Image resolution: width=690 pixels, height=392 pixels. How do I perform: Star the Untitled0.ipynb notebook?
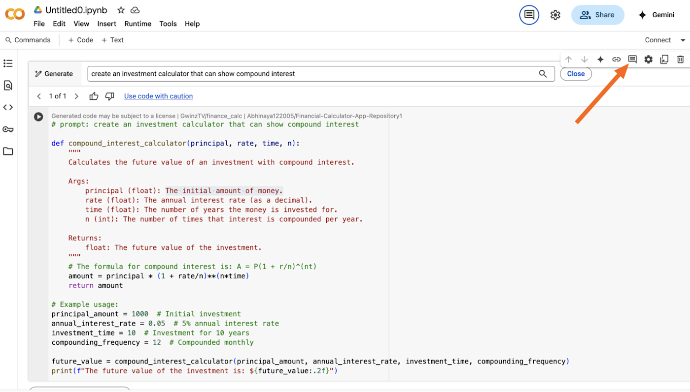coord(121,10)
